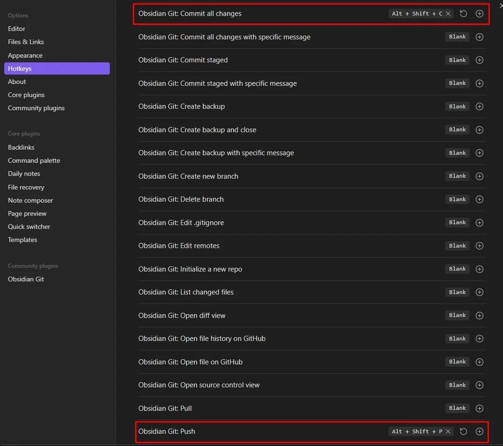Add hotkey for Create backup command
The width and height of the screenshot is (503, 446).
point(479,106)
